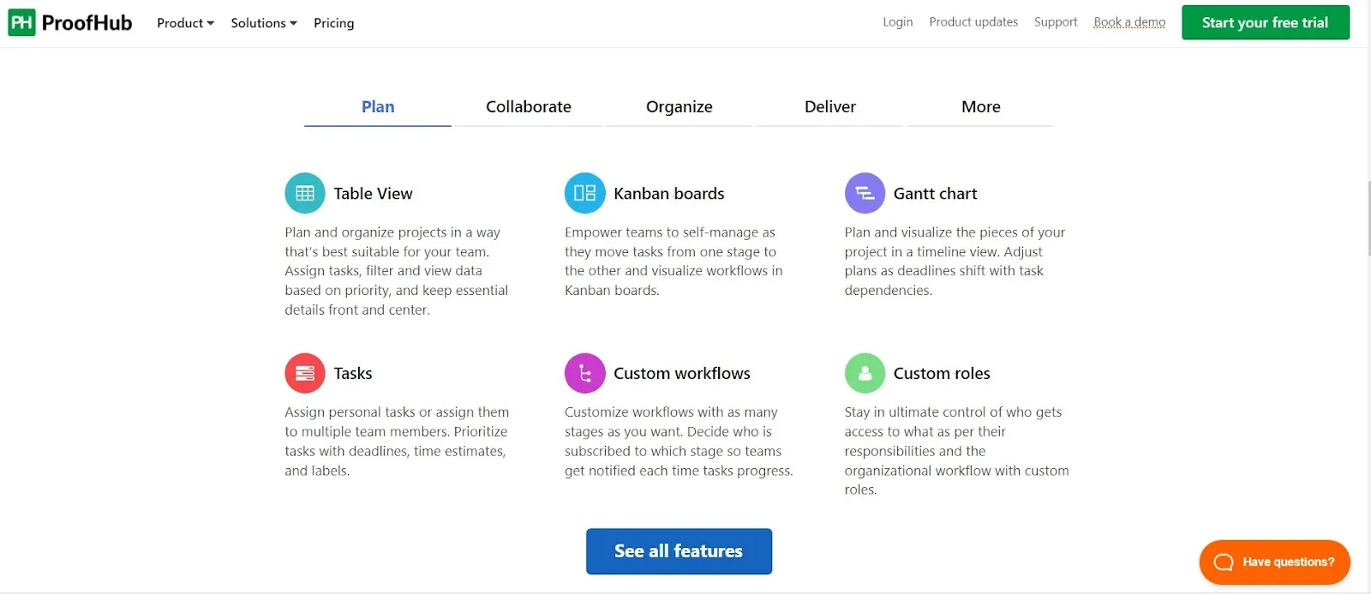1371x595 pixels.
Task: Click the Pricing menu item
Action: tap(333, 23)
